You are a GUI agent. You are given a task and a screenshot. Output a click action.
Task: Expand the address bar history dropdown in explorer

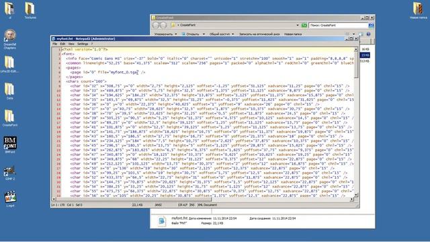point(298,26)
